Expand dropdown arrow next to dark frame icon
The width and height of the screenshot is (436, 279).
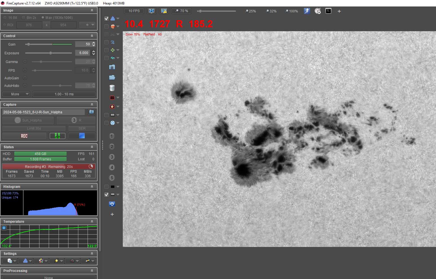pyautogui.click(x=118, y=98)
